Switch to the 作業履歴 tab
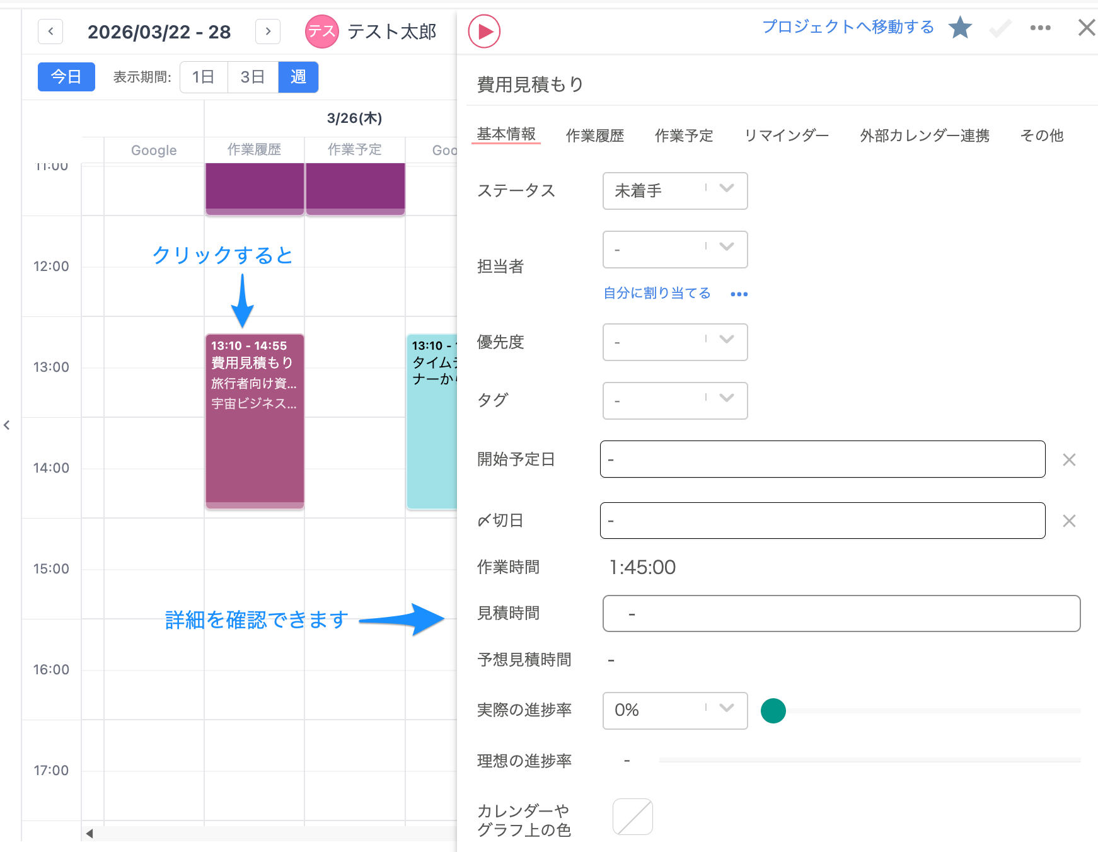 [x=595, y=135]
